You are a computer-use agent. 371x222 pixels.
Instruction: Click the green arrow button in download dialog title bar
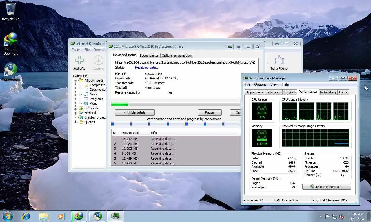click(230, 47)
